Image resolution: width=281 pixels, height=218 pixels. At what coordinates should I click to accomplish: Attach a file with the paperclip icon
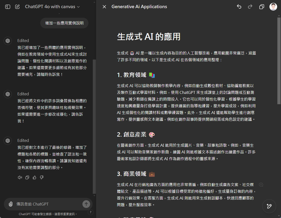coord(11,204)
